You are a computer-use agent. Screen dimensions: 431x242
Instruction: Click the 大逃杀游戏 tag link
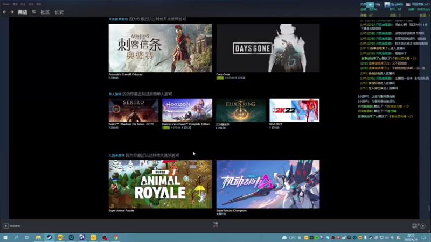click(x=116, y=155)
